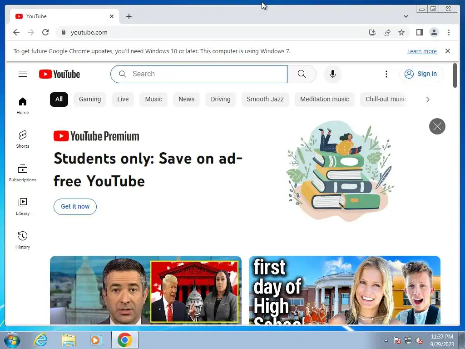Viewport: 465px width, 349px height.
Task: Select the Gaming category chip
Action: [x=90, y=100]
